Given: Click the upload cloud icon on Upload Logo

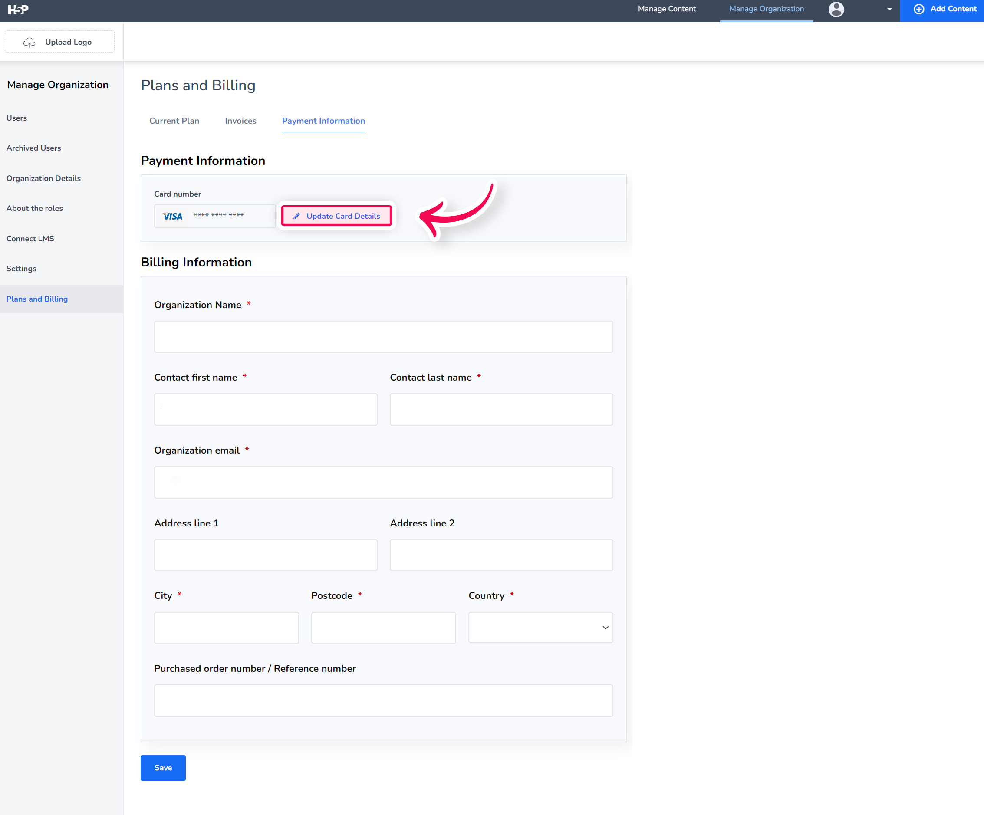Looking at the screenshot, I should pos(29,42).
